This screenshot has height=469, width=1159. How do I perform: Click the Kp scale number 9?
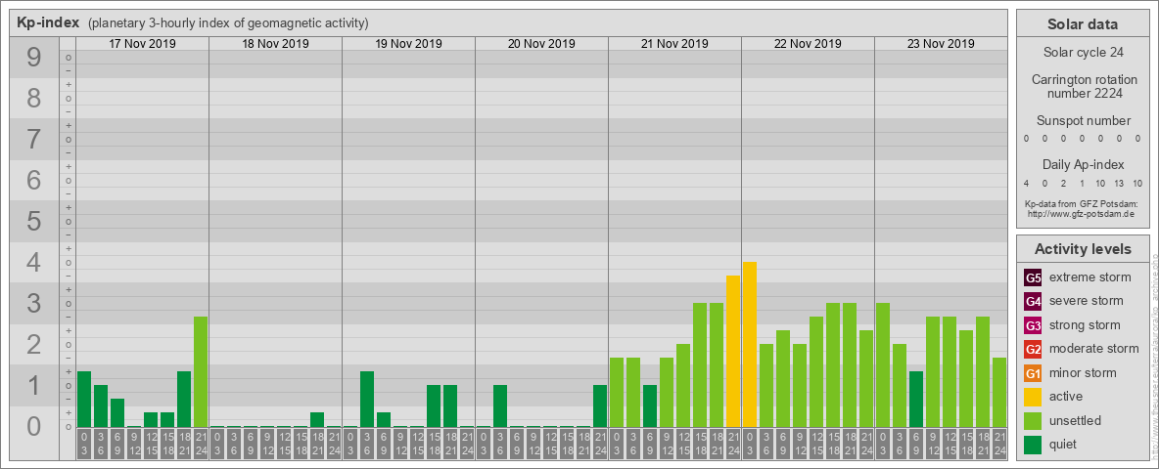point(34,58)
